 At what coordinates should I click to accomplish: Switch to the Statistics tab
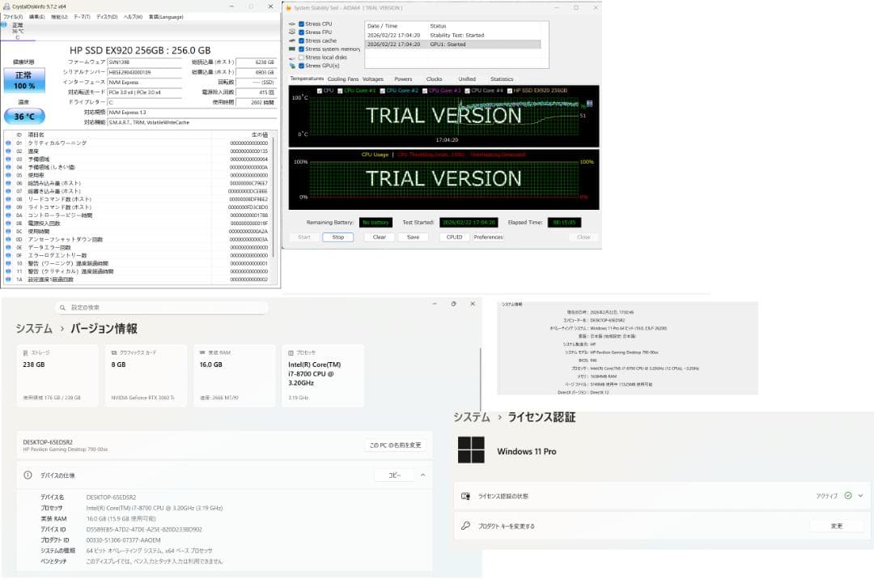[502, 79]
